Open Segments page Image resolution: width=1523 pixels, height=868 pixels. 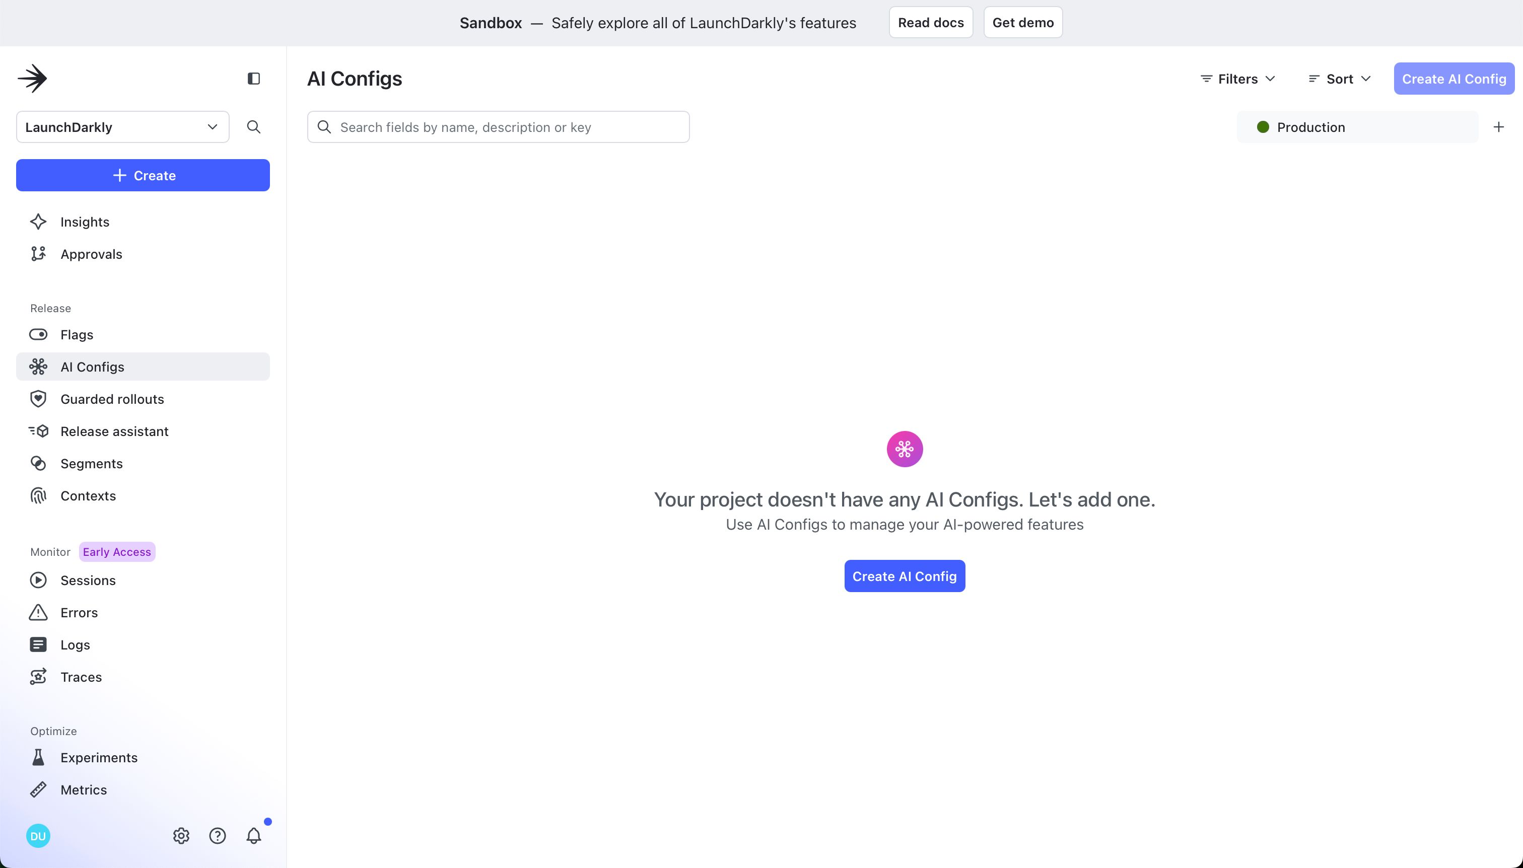(143, 463)
